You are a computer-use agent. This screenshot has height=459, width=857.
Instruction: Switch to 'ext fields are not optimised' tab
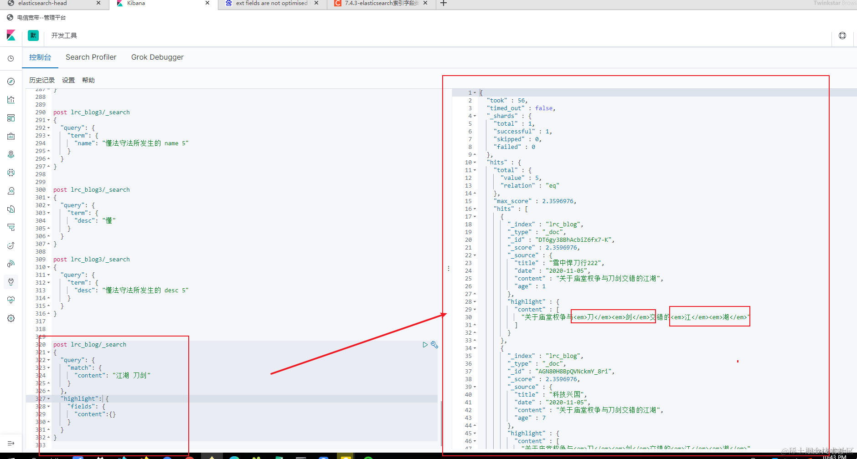pyautogui.click(x=272, y=3)
